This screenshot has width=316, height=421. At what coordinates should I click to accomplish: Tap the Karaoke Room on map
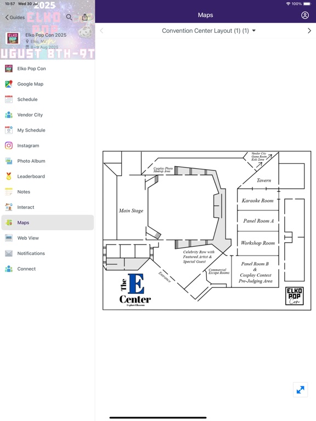[x=257, y=201]
